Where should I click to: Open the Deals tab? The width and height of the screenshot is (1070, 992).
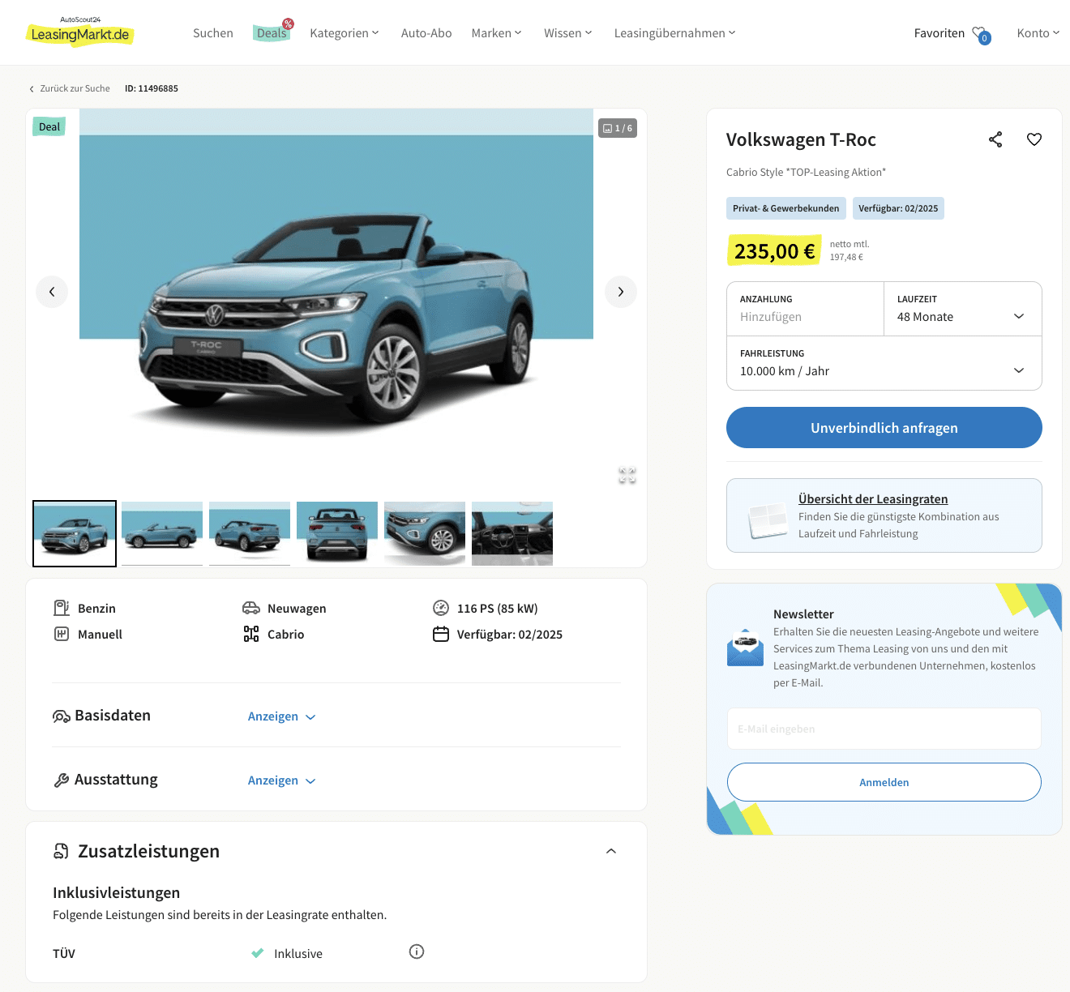pyautogui.click(x=272, y=33)
